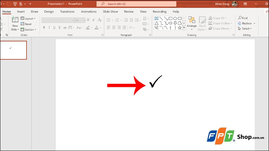This screenshot has width=269, height=151.
Task: Open Shape Effects dropdown
Action: [220, 29]
